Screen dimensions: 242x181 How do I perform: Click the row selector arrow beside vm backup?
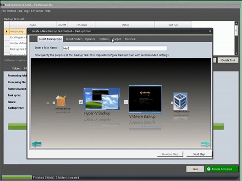coord(7,31)
